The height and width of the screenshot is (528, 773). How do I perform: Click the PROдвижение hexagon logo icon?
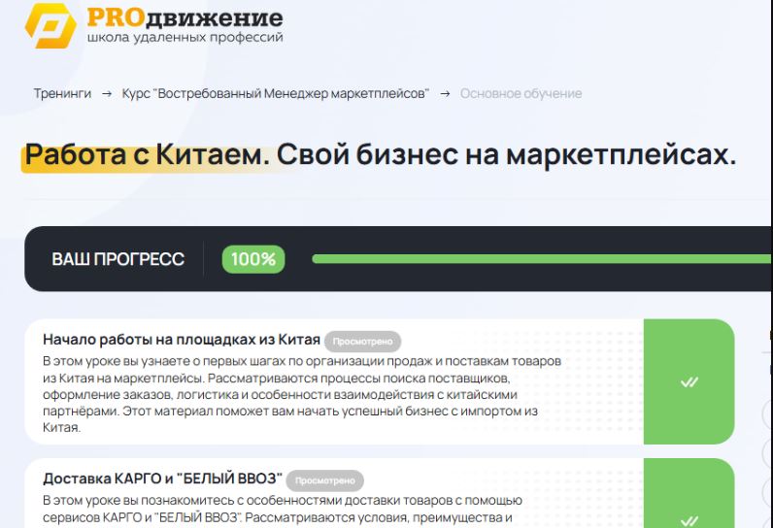50,26
